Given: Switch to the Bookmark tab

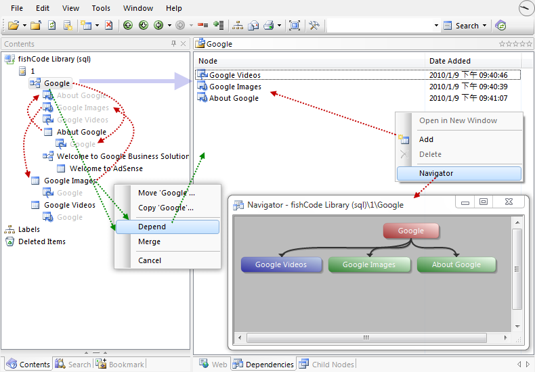Looking at the screenshot, I should point(120,364).
